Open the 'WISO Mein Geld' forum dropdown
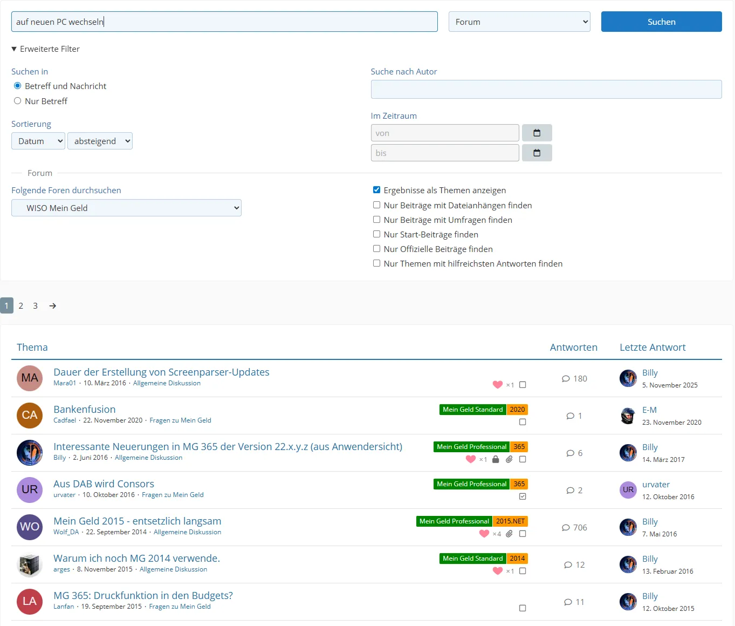Image resolution: width=735 pixels, height=626 pixels. 126,208
